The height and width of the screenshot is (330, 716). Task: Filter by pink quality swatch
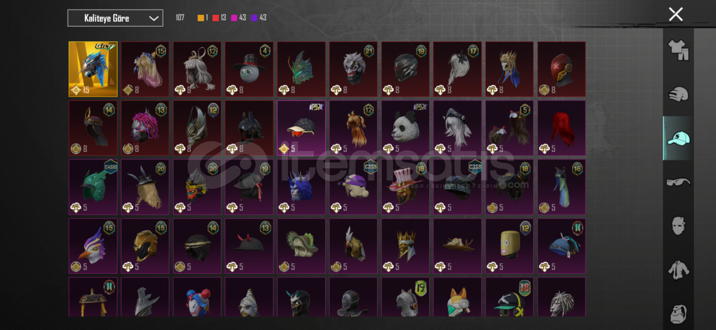(234, 18)
